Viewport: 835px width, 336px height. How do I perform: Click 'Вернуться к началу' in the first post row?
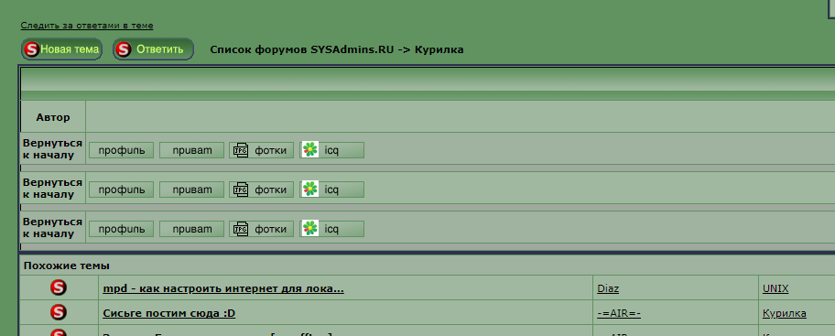click(x=52, y=149)
